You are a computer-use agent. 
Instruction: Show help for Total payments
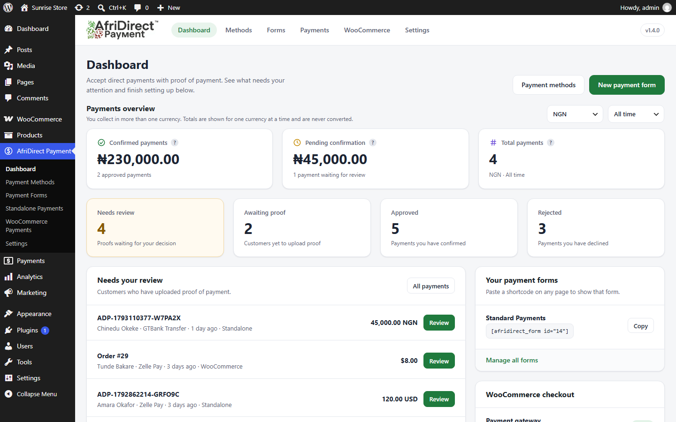click(x=551, y=143)
